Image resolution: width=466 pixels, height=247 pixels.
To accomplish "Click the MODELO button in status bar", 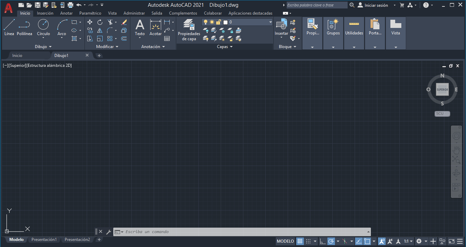I will [285, 241].
